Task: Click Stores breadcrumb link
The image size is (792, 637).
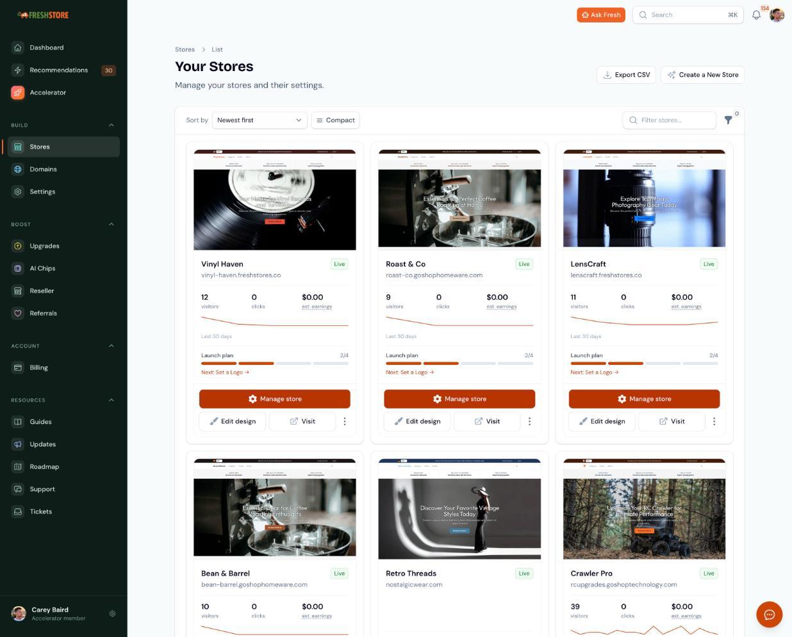Action: coord(185,49)
